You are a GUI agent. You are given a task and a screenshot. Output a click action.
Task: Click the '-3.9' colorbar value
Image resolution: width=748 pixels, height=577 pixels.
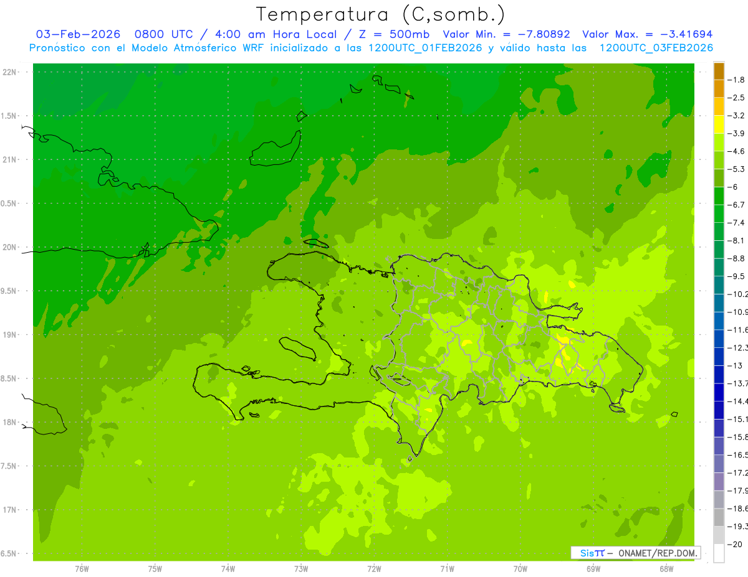[737, 133]
